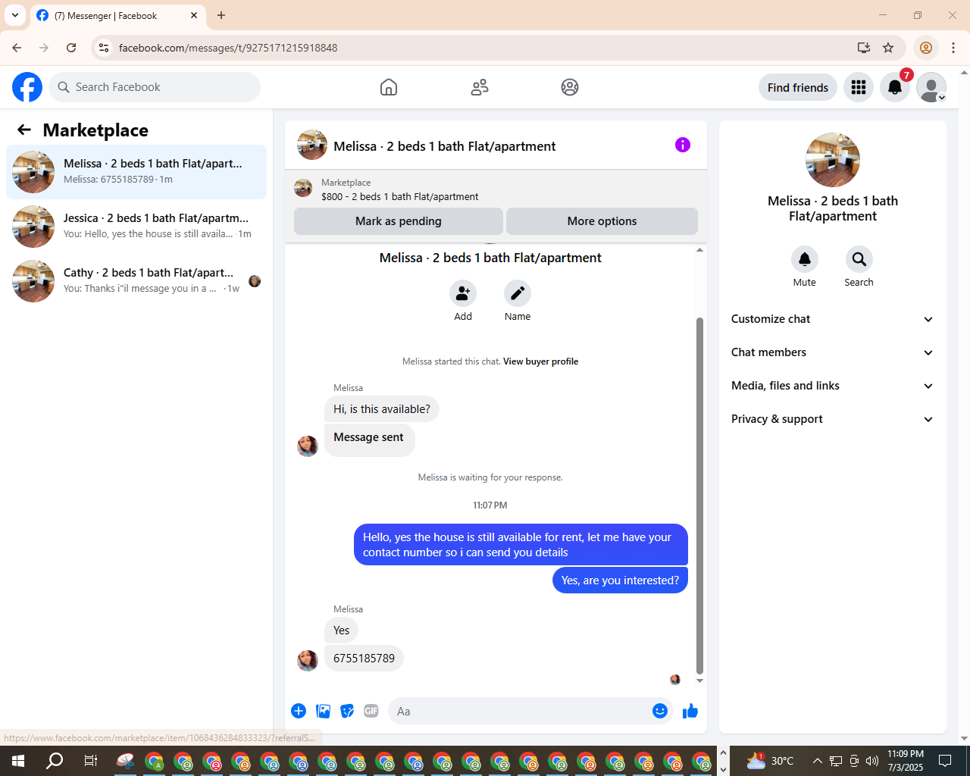Open the volume control in system tray
The height and width of the screenshot is (776, 970).
click(872, 761)
